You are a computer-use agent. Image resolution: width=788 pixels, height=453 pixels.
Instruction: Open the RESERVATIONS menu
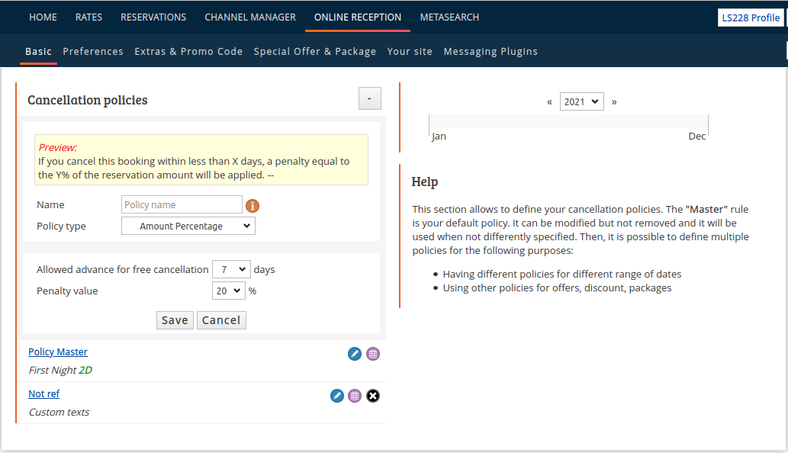(x=153, y=17)
